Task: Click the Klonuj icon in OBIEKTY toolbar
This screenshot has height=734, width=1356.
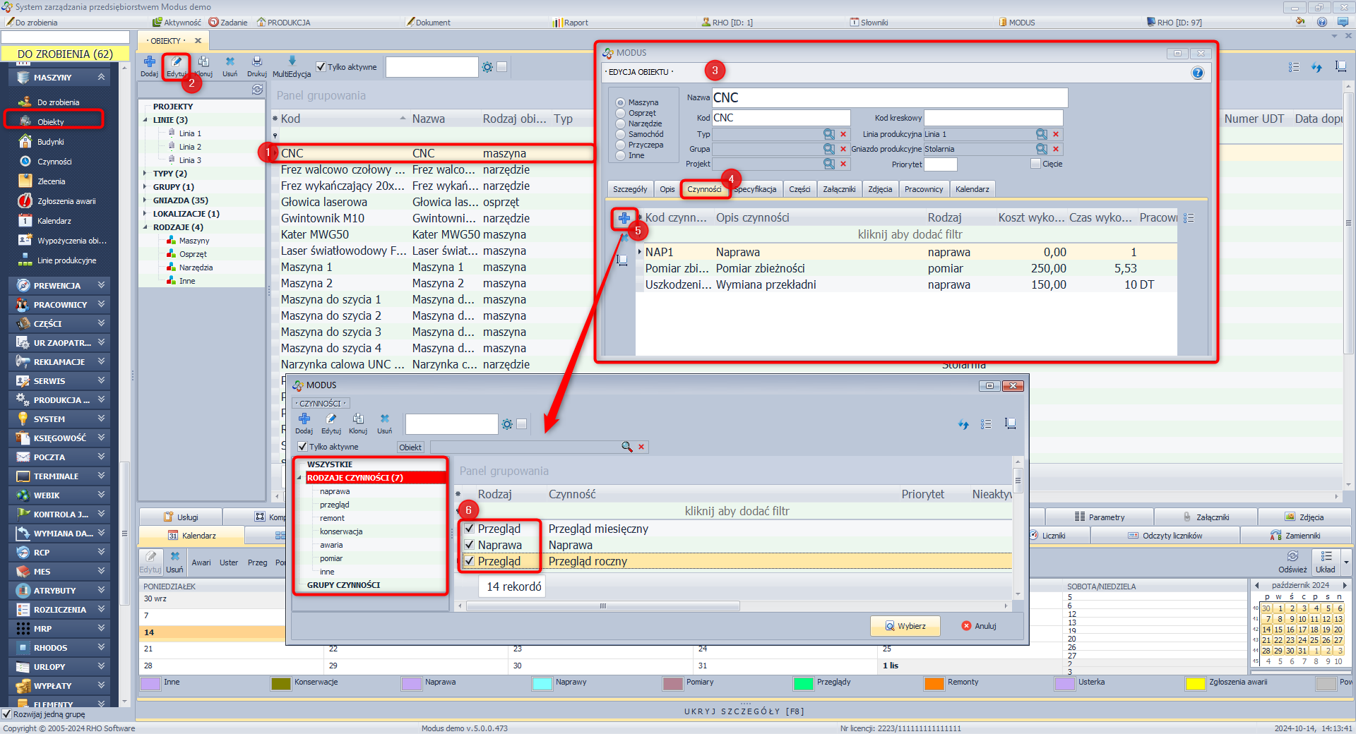Action: [x=203, y=62]
